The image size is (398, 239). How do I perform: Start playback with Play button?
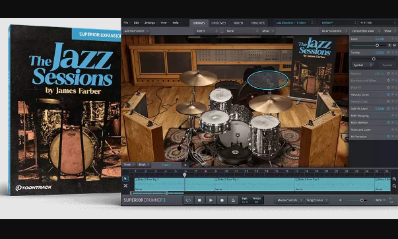click(x=211, y=200)
